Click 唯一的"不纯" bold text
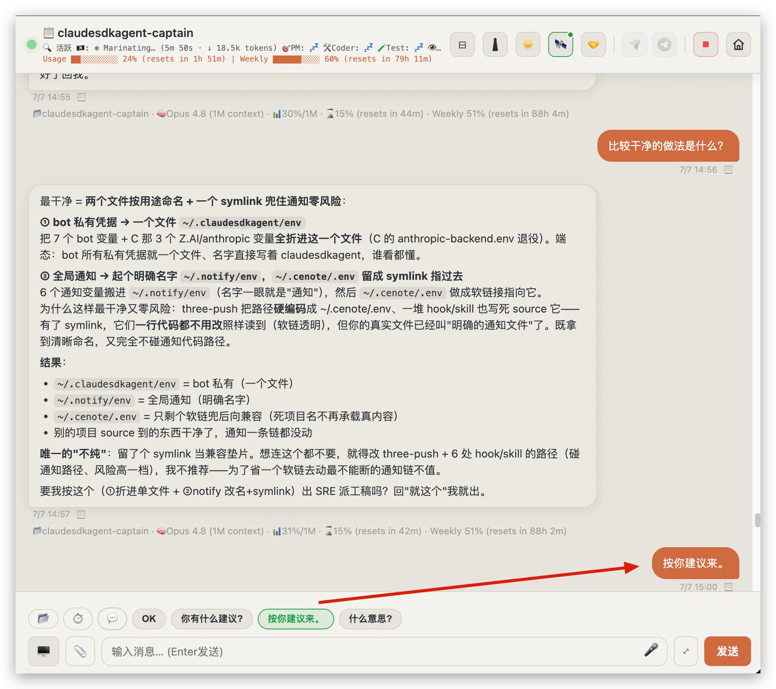Image resolution: width=776 pixels, height=689 pixels. coord(73,454)
